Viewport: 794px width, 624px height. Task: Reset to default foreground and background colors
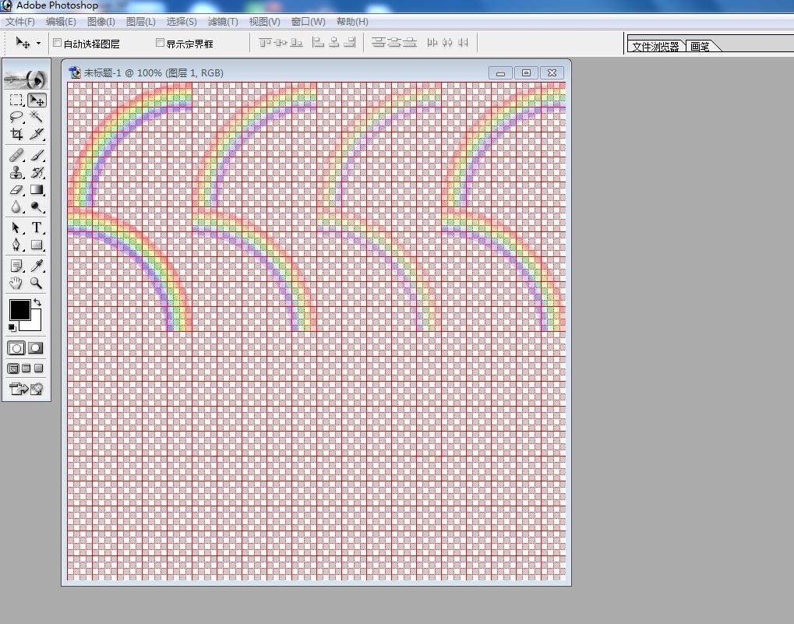[12, 327]
